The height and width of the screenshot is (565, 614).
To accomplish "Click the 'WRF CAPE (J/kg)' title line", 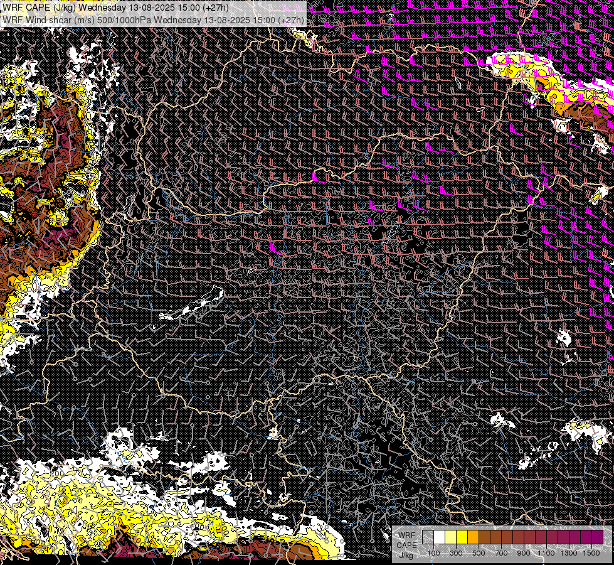I will (x=115, y=8).
